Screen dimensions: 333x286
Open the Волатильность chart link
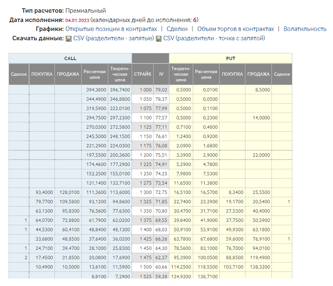point(305,29)
